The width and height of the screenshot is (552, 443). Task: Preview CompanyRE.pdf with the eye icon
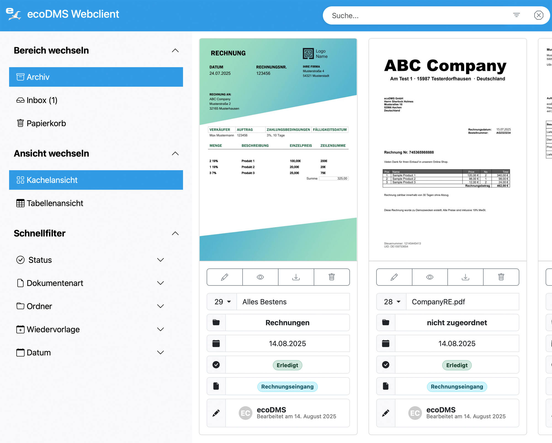(x=430, y=277)
